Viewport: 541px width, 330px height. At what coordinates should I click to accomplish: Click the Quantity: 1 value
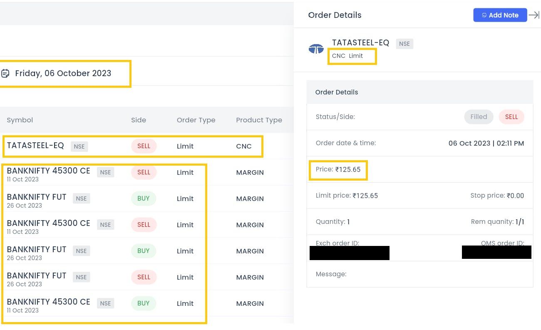coord(333,222)
